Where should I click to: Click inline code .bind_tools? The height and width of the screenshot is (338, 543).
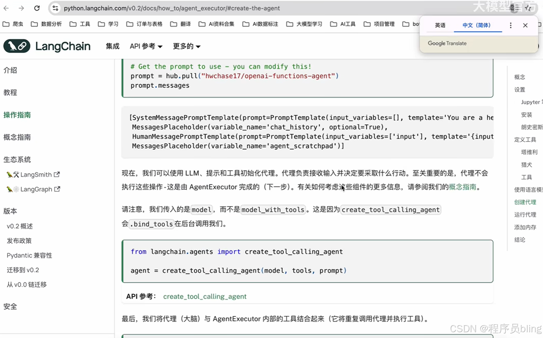pos(151,224)
